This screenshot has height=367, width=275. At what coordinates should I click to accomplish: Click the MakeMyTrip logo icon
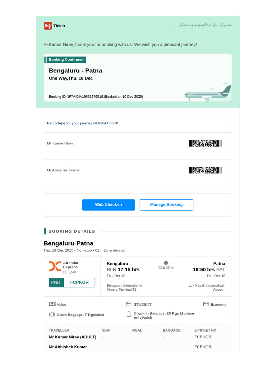click(48, 26)
